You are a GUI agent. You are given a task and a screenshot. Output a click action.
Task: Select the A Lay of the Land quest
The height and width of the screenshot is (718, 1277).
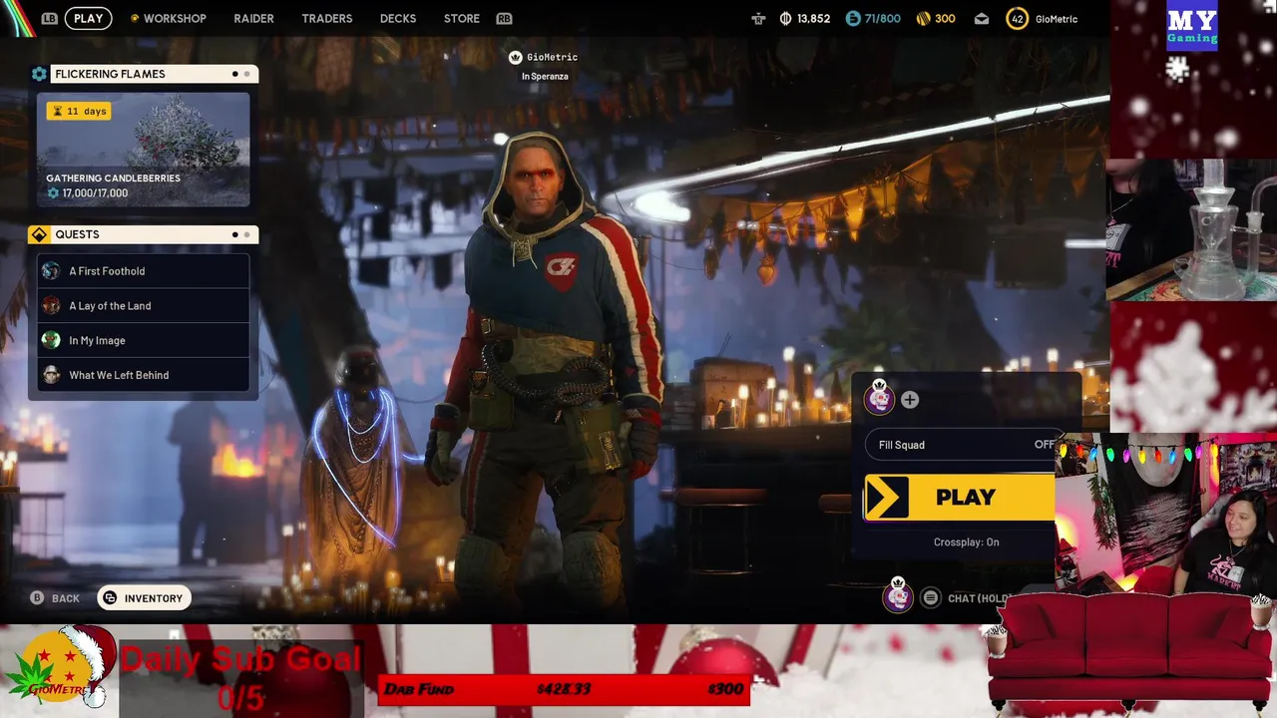[x=144, y=306]
